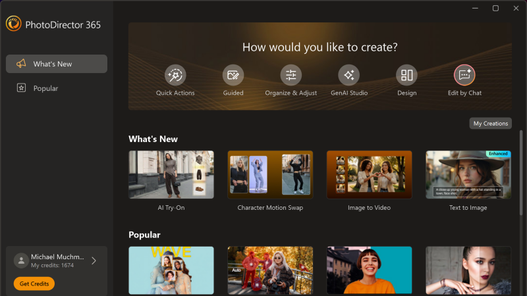Screen dimensions: 527x296
Task: Click the user avatar icon
Action: point(21,260)
